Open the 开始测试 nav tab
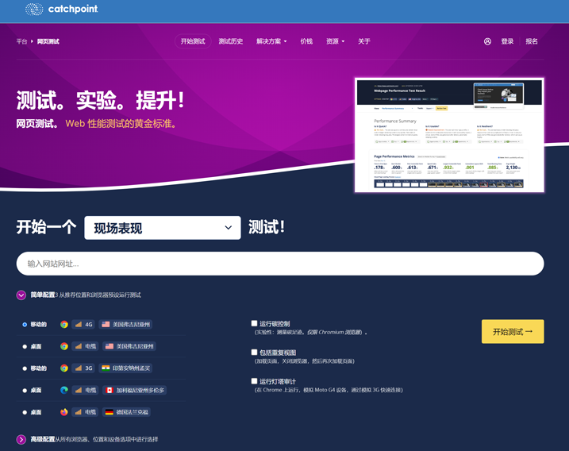Viewport: 569px width, 451px height. (x=193, y=41)
